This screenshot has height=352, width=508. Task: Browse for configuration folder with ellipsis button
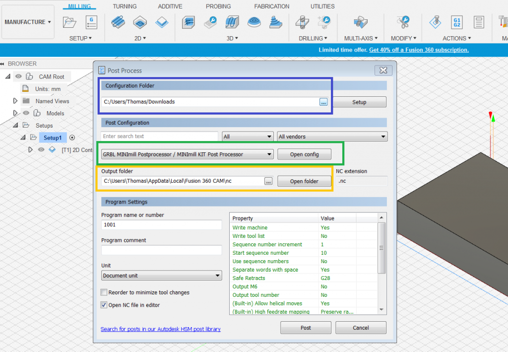pos(323,102)
